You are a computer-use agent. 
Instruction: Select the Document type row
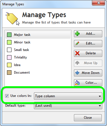point(38,73)
